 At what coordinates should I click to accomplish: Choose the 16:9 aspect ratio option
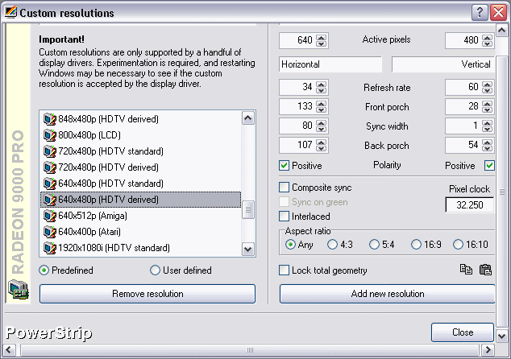point(416,245)
